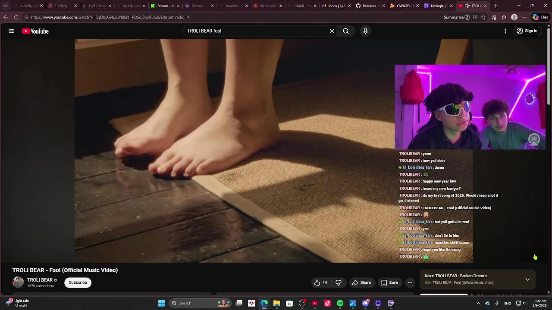Open Microsoft Store from the taskbar
This screenshot has width=552, height=310.
(289, 303)
